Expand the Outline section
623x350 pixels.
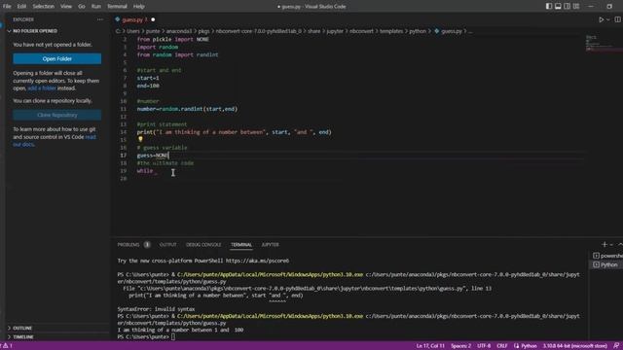22,329
